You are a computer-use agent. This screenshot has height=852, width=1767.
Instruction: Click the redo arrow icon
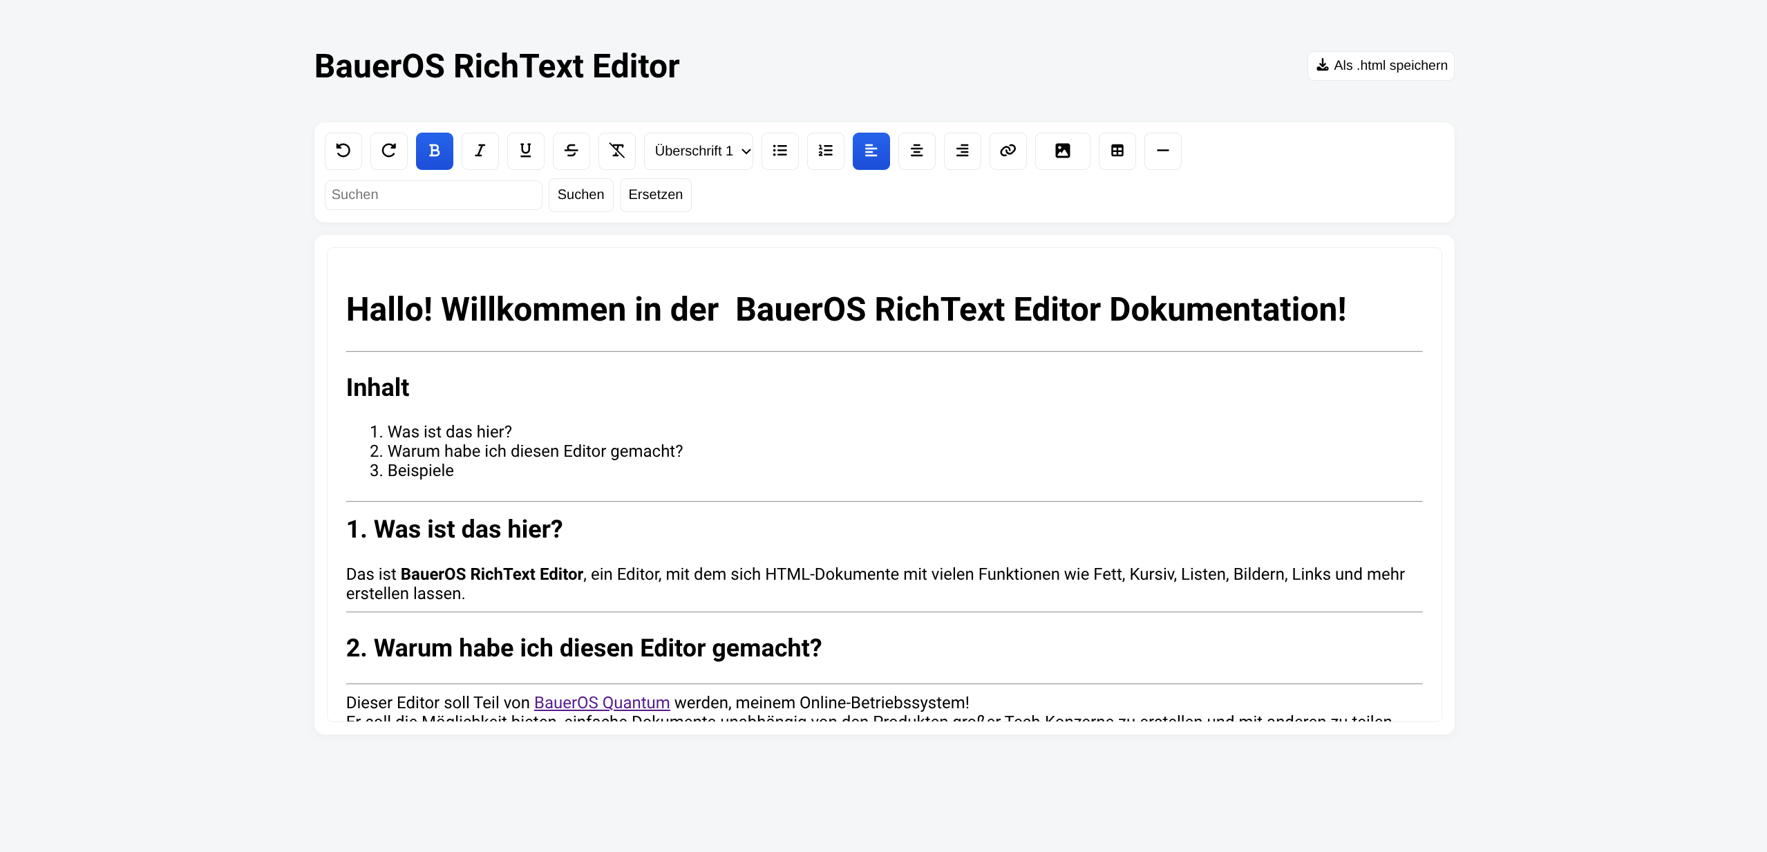click(x=389, y=151)
